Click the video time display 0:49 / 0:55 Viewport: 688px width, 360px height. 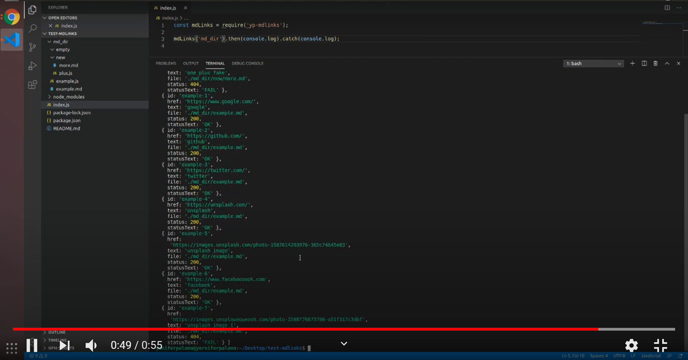point(137,345)
